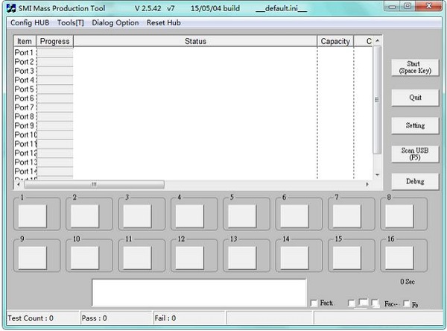Click port slot box 12
The width and height of the screenshot is (447, 331).
190,258
